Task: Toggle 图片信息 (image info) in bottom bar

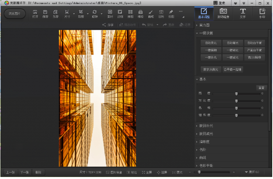Action: [x=115, y=173]
